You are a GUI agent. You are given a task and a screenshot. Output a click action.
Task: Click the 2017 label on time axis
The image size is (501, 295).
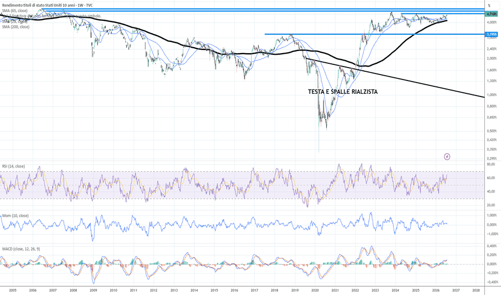(254, 290)
